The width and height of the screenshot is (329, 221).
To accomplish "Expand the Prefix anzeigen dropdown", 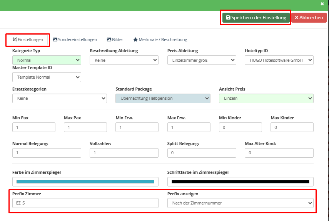I will click(x=240, y=203).
